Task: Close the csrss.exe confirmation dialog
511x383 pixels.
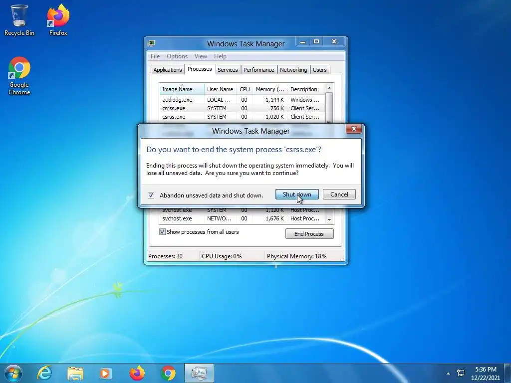Action: coord(354,129)
